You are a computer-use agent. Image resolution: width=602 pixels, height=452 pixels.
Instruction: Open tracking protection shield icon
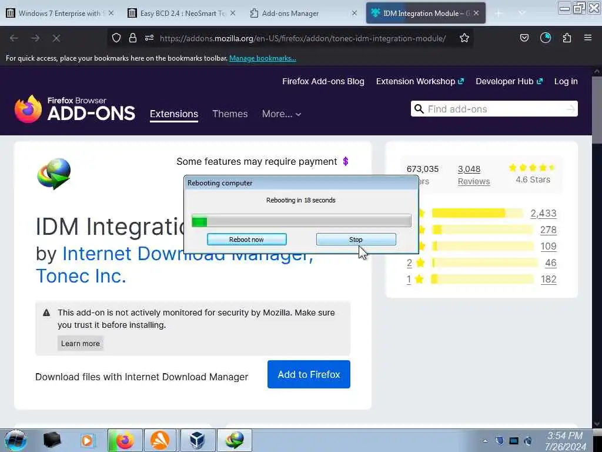116,38
